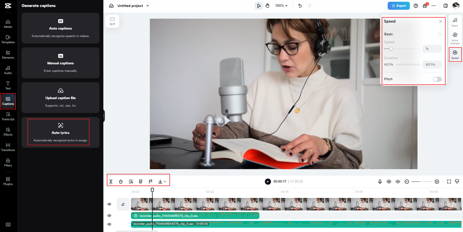Open the three-dot more options menu
This screenshot has height=232, width=463.
[434, 6]
